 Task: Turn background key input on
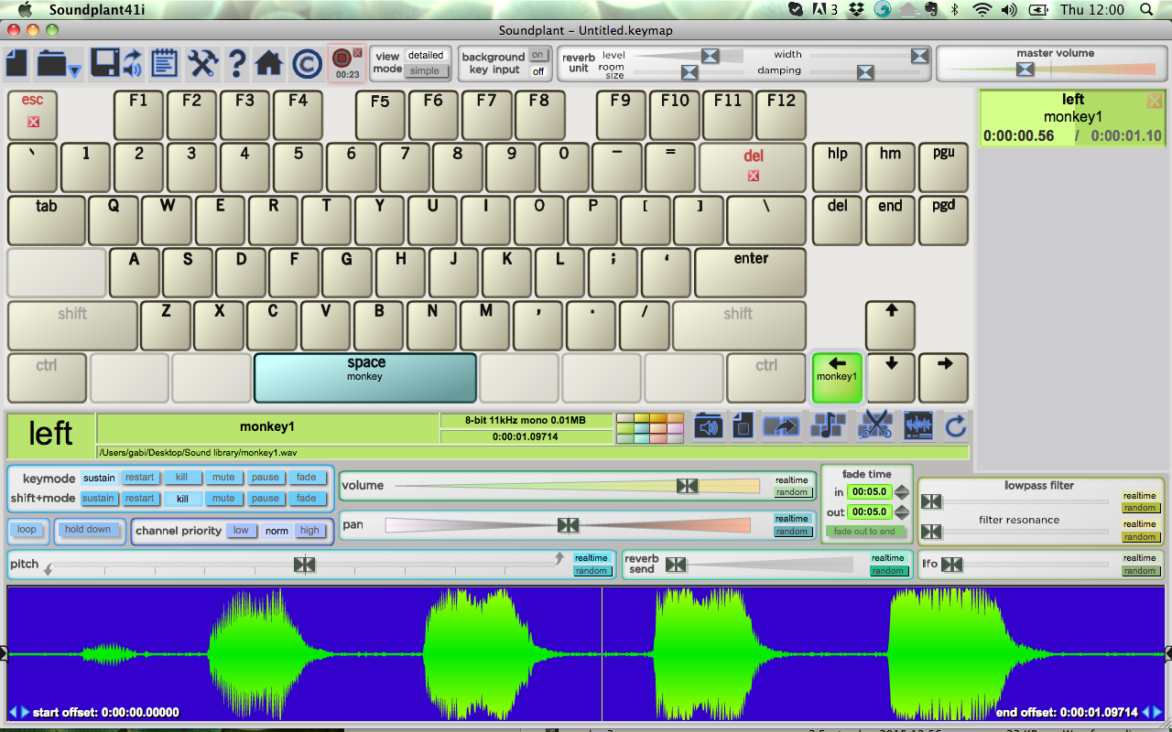tap(538, 55)
